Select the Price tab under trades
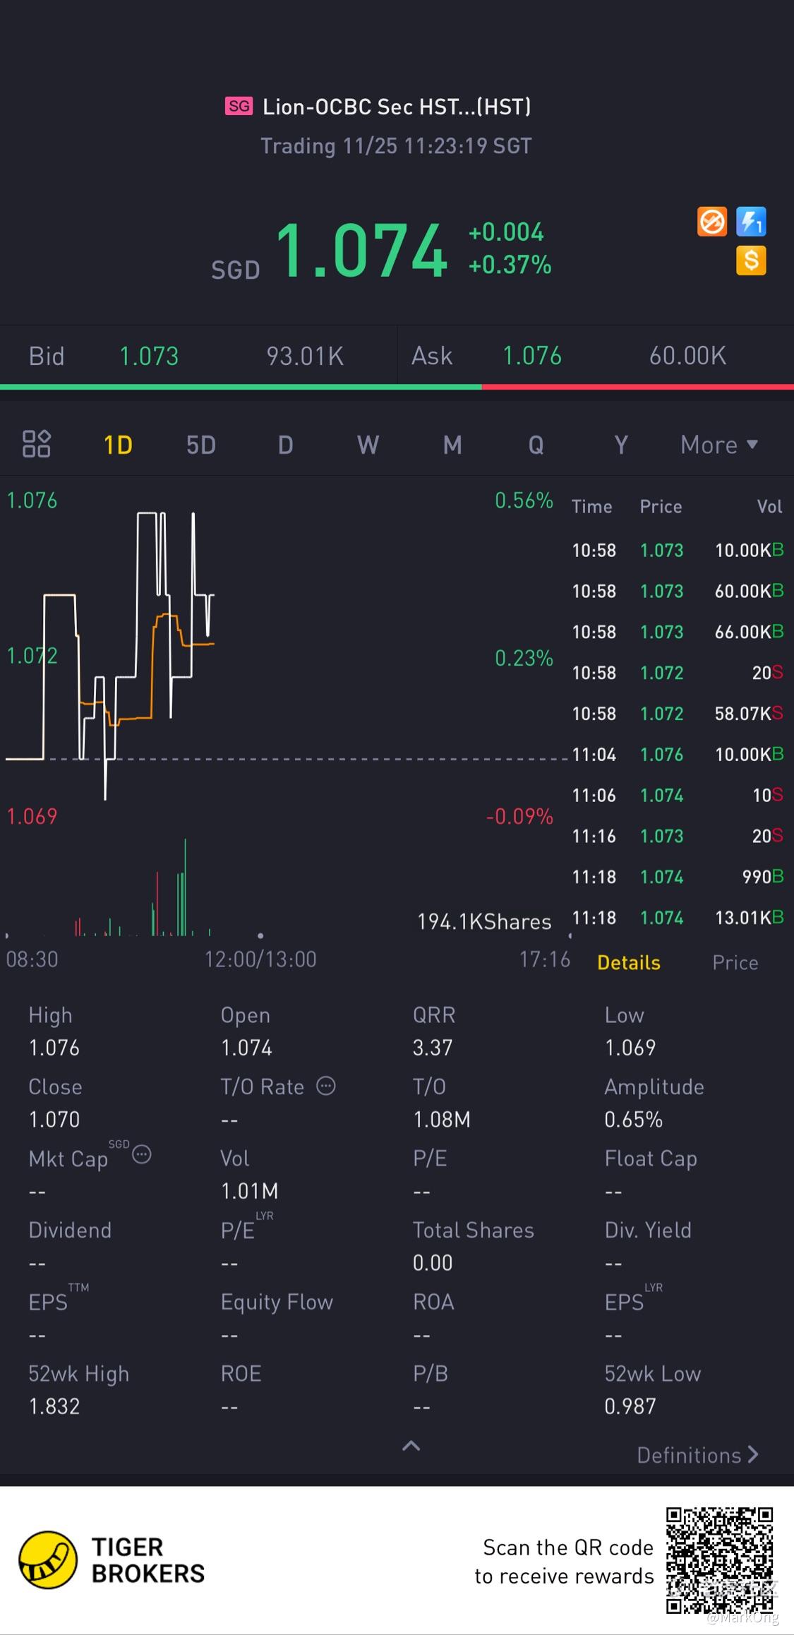This screenshot has height=1635, width=794. (x=735, y=962)
